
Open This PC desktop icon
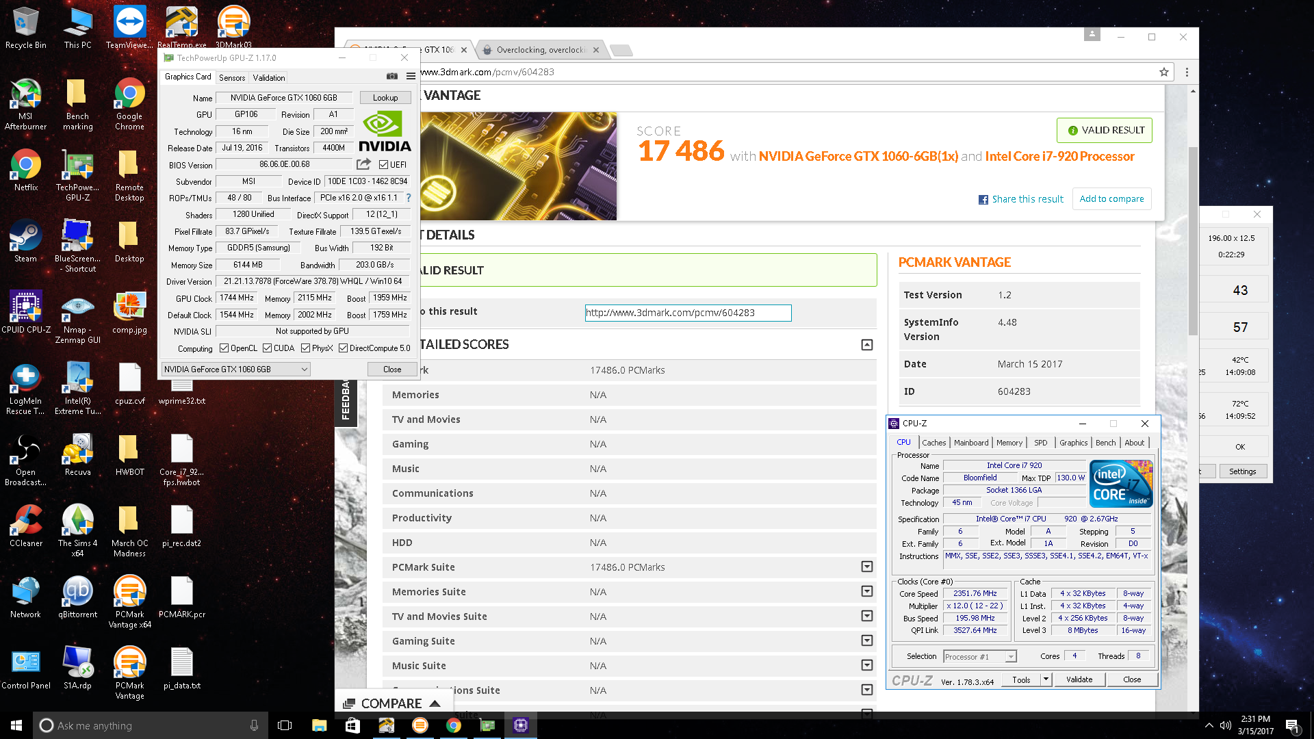pos(77,27)
